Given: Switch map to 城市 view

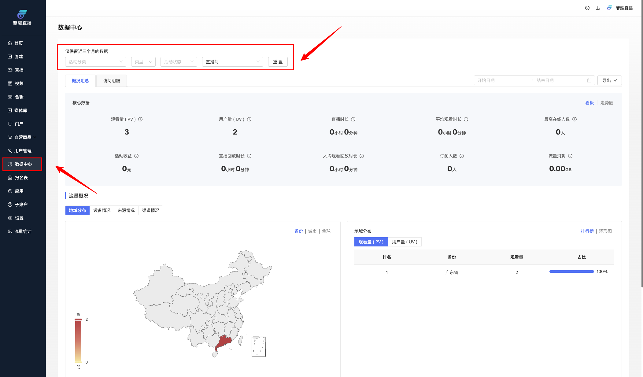Looking at the screenshot, I should click(312, 231).
